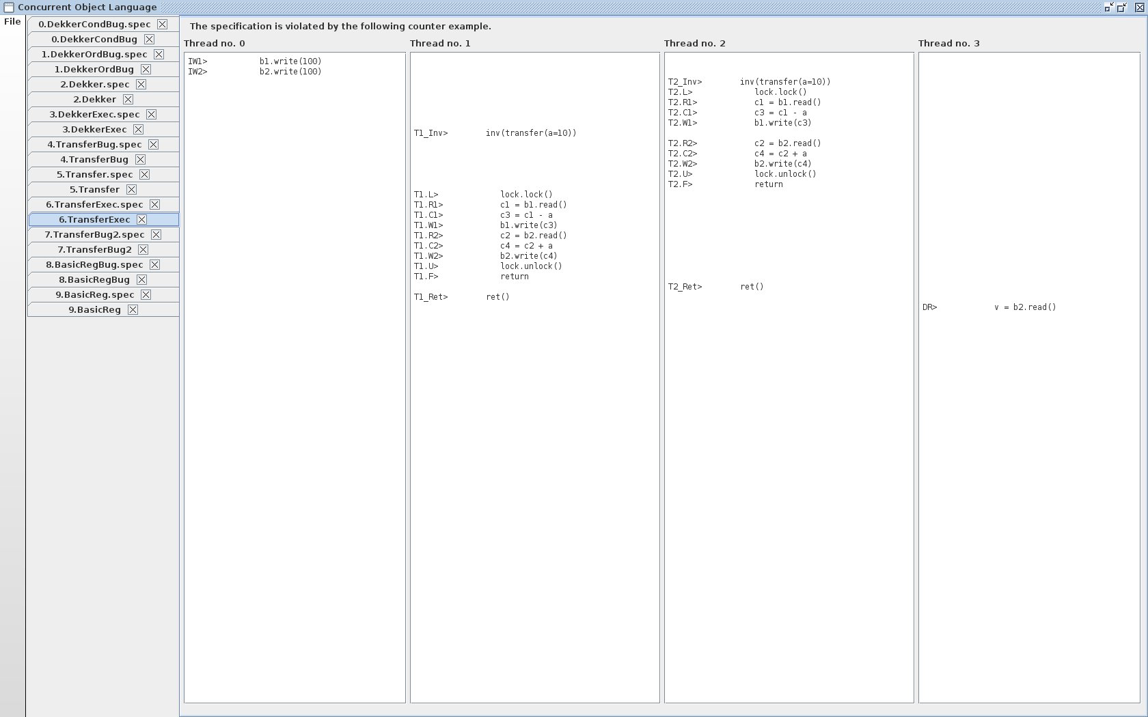Click the DR v = b2.read() line

point(989,307)
